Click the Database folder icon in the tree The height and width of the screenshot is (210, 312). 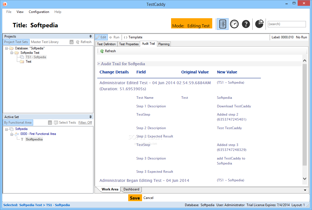[x=12, y=48]
